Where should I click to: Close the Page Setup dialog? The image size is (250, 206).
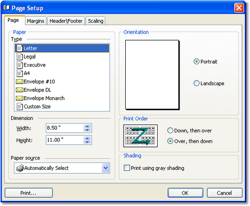click(x=239, y=8)
